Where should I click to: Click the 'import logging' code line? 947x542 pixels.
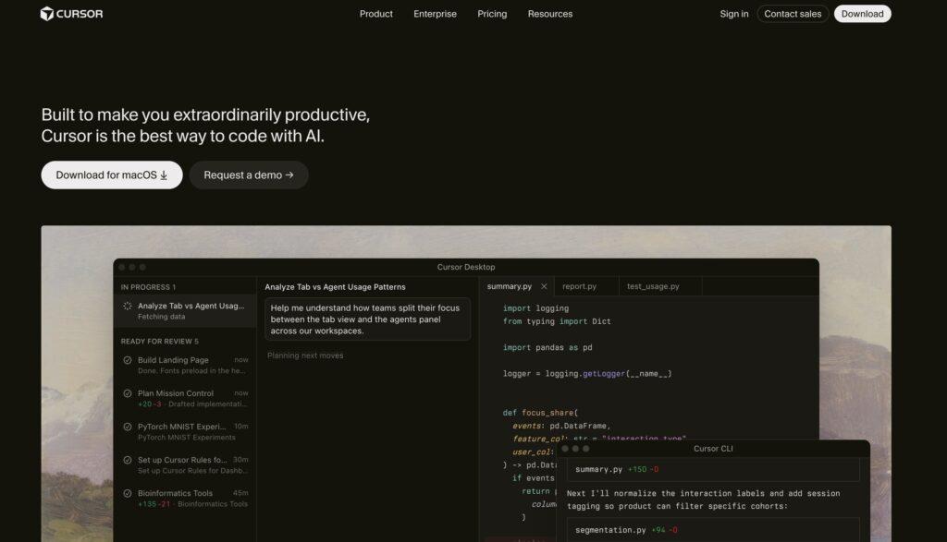(x=535, y=308)
